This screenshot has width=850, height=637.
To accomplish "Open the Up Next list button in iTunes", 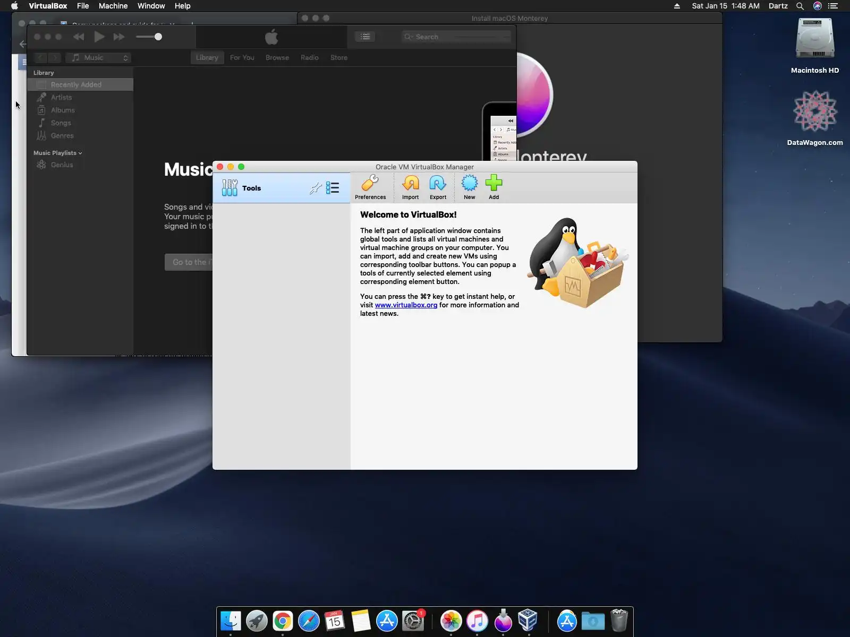I will point(365,37).
